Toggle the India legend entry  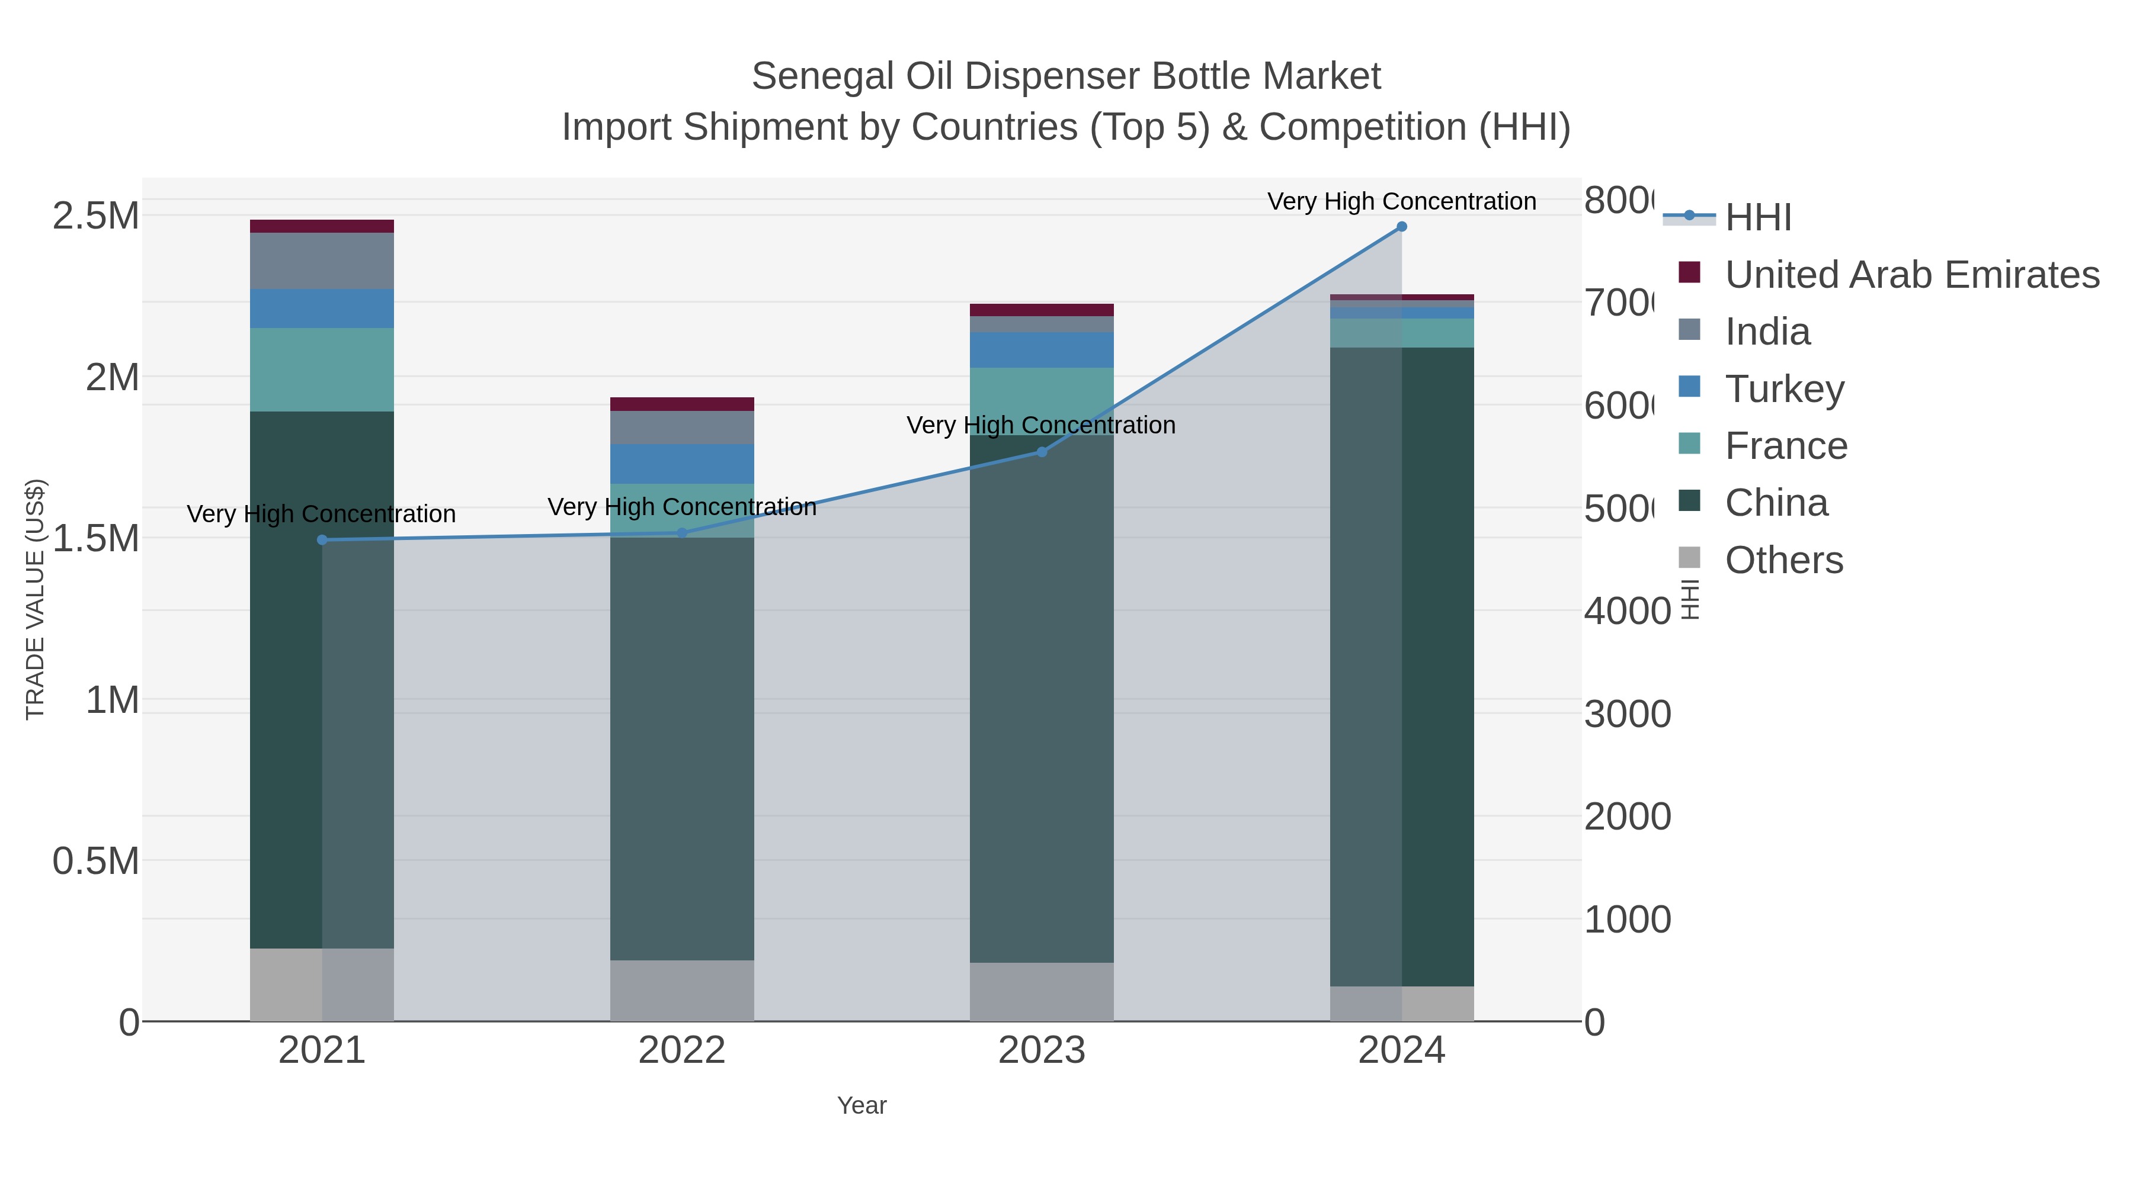(1744, 331)
